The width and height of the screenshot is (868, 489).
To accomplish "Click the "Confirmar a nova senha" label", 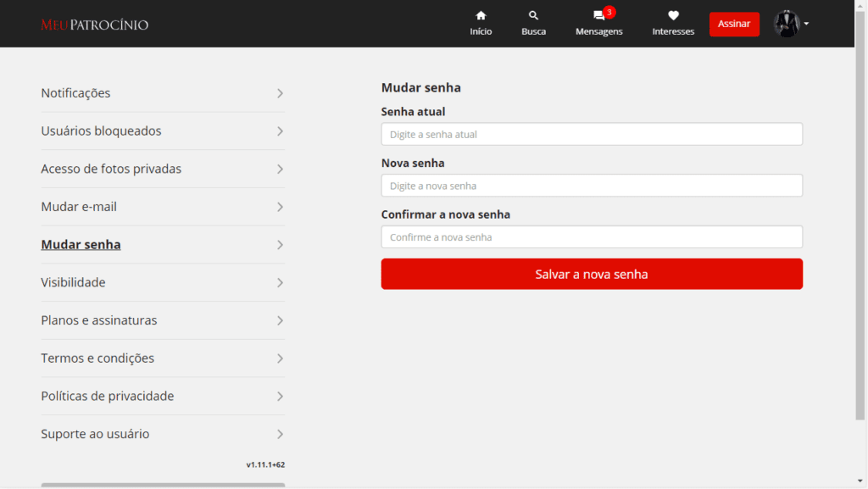I will [446, 214].
